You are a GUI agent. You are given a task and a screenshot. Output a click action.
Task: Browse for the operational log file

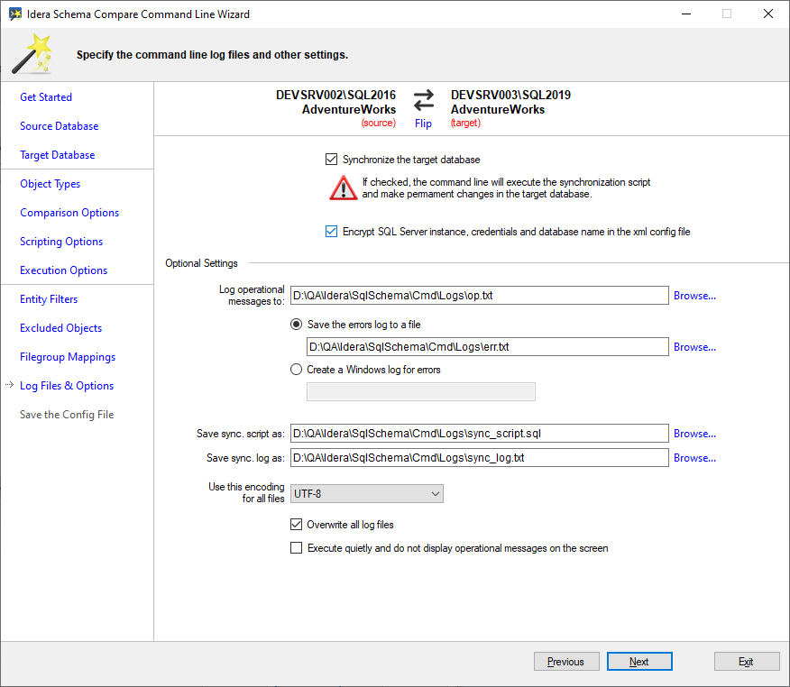[694, 296]
